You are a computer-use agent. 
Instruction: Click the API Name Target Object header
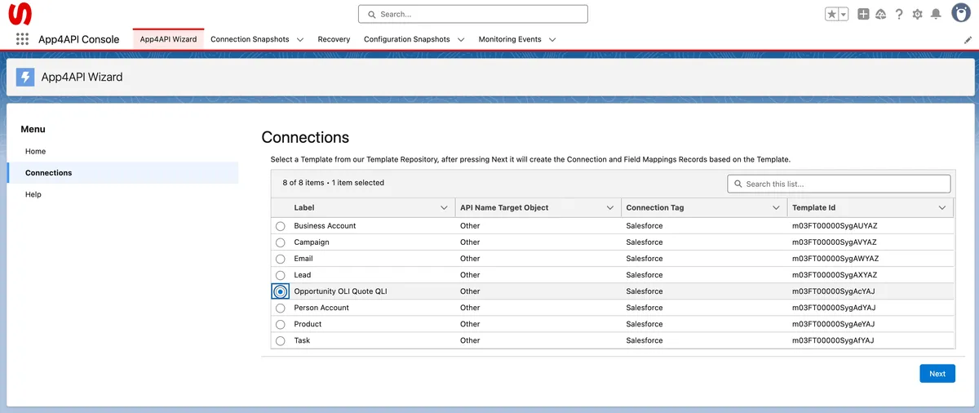[x=504, y=208]
